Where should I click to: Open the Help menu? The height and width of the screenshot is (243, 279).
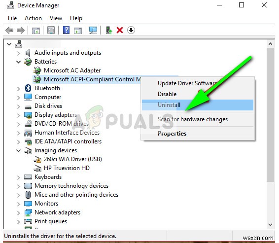pyautogui.click(x=76, y=18)
